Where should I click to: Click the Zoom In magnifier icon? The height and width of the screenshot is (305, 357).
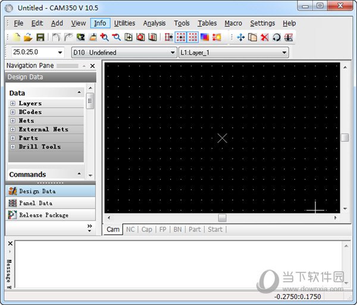[105, 37]
